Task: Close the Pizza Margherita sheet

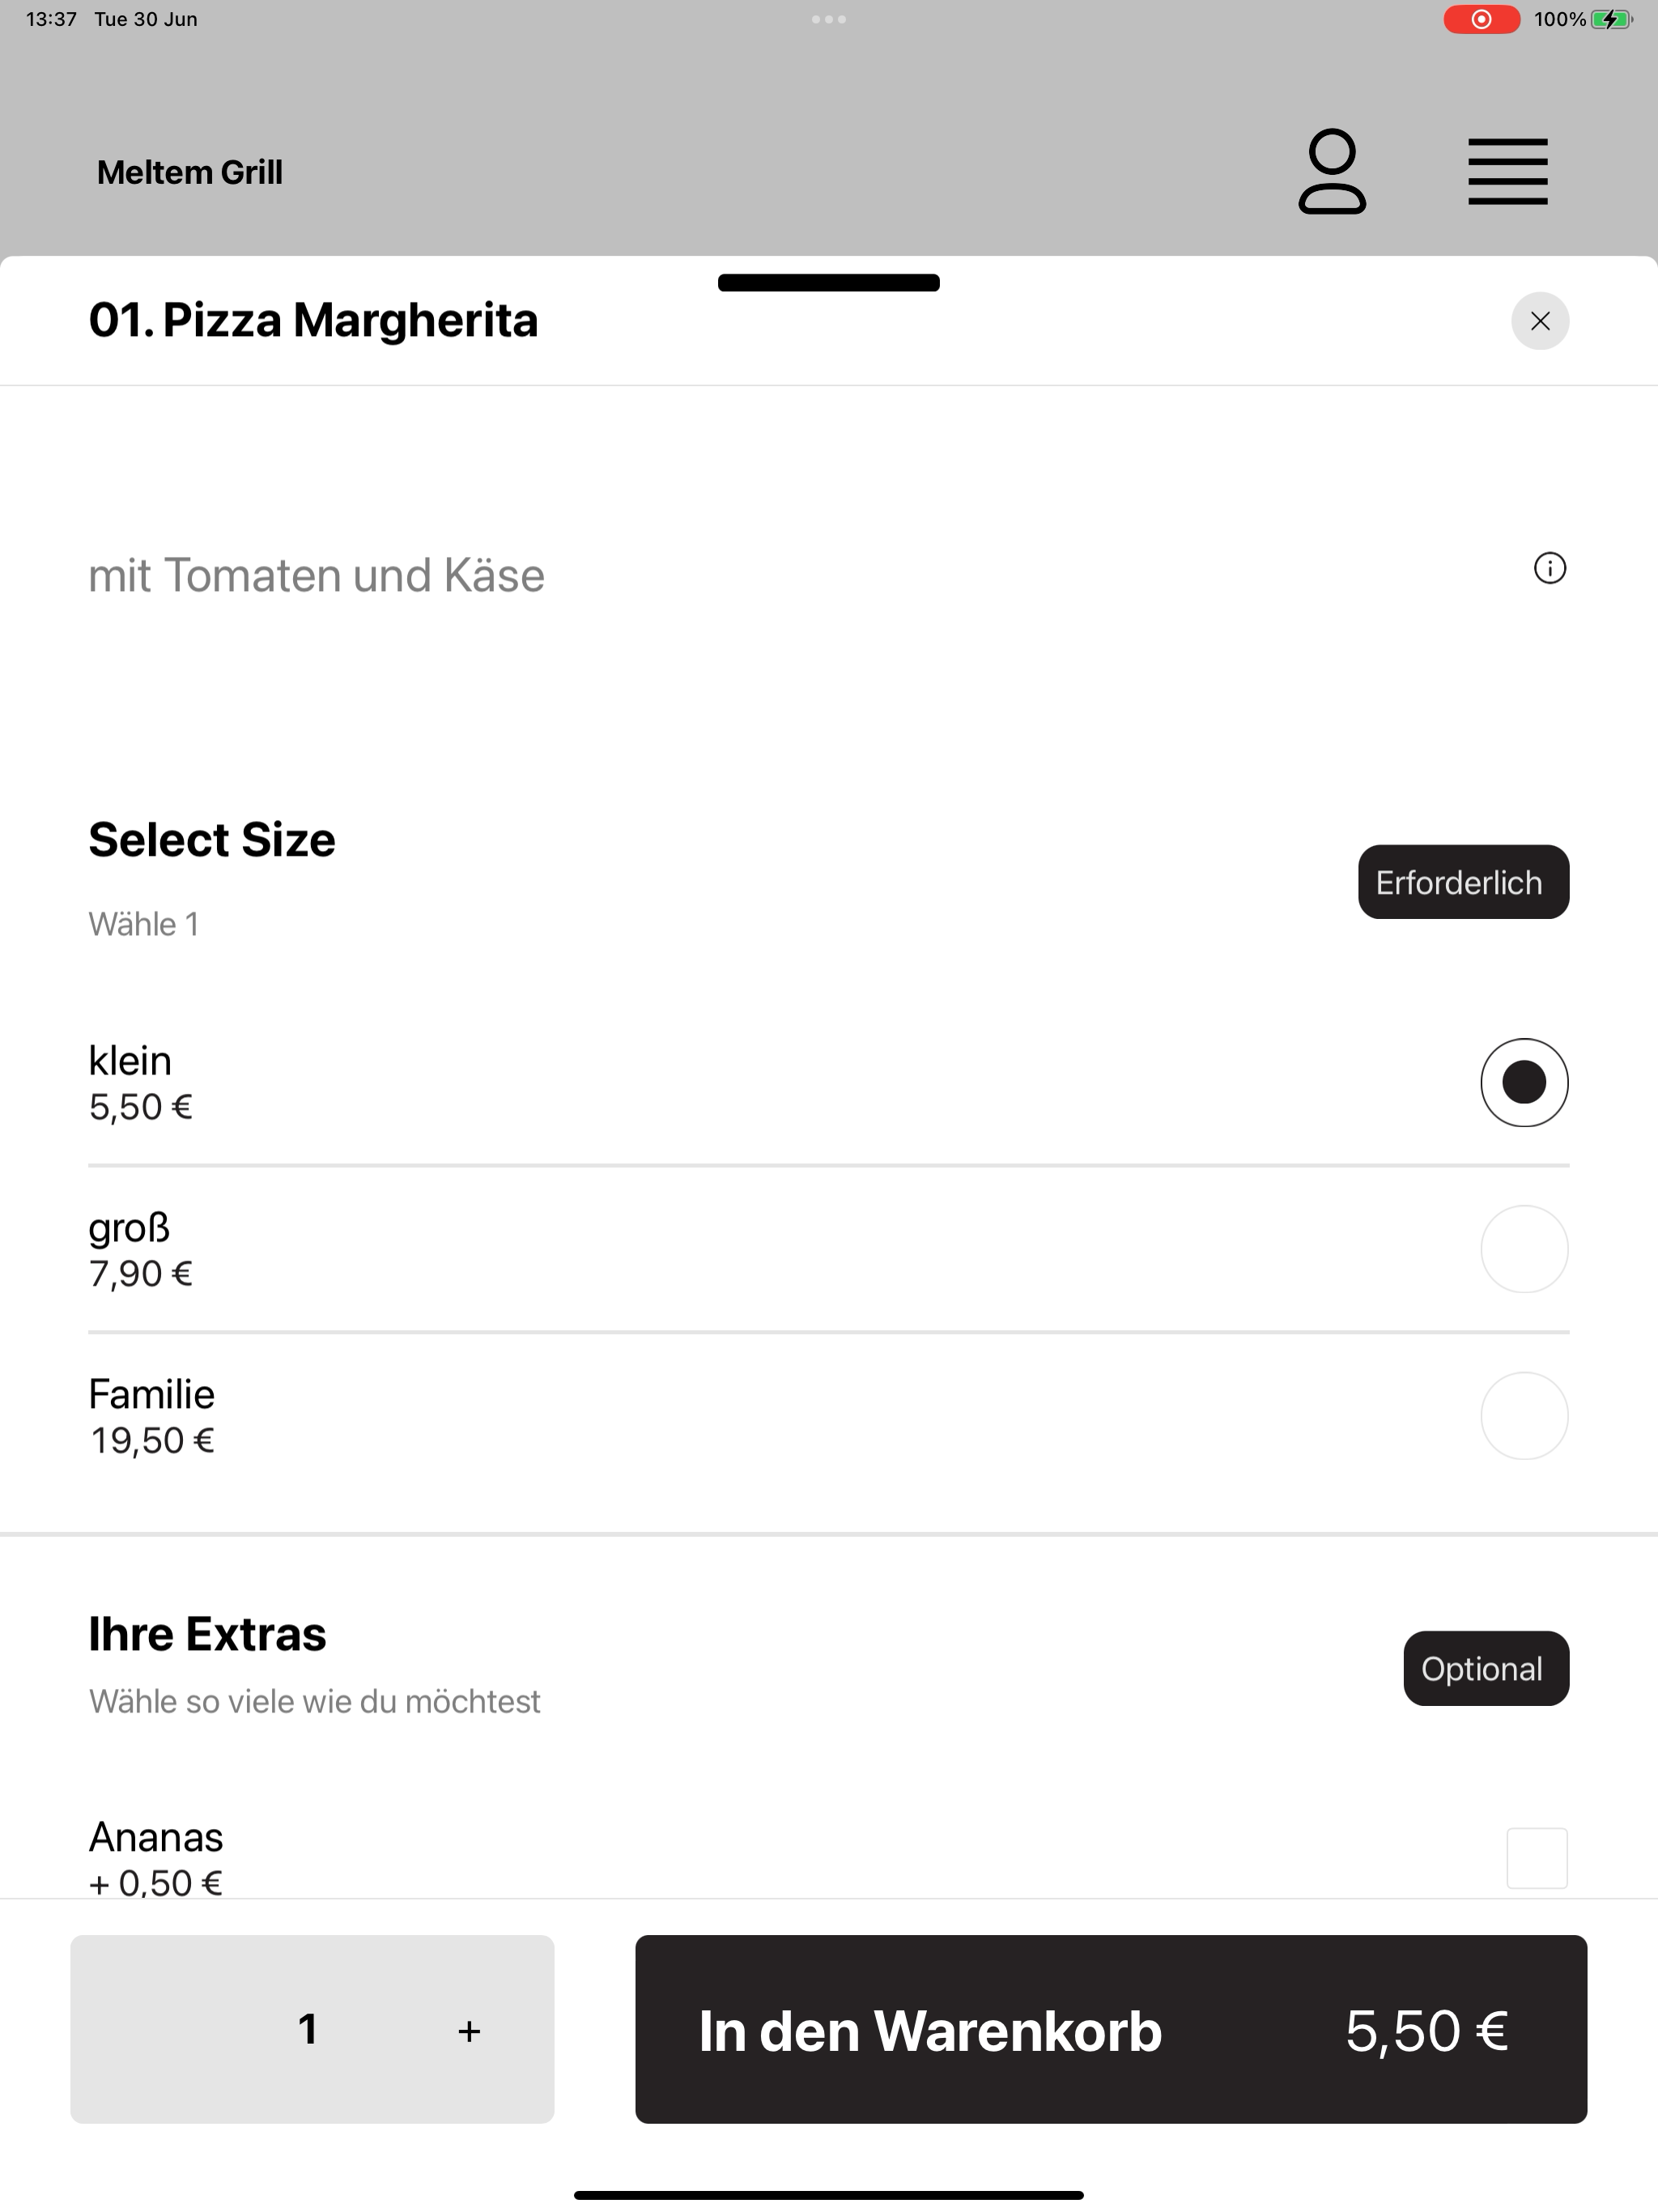Action: click(x=1540, y=321)
